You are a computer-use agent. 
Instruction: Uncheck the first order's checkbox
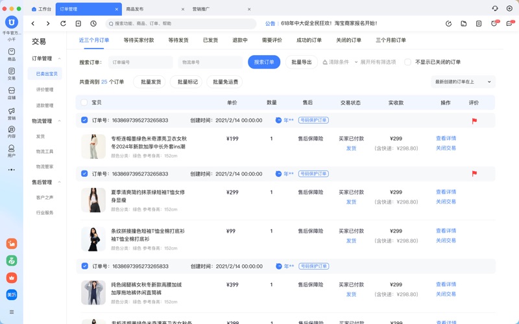tap(84, 121)
